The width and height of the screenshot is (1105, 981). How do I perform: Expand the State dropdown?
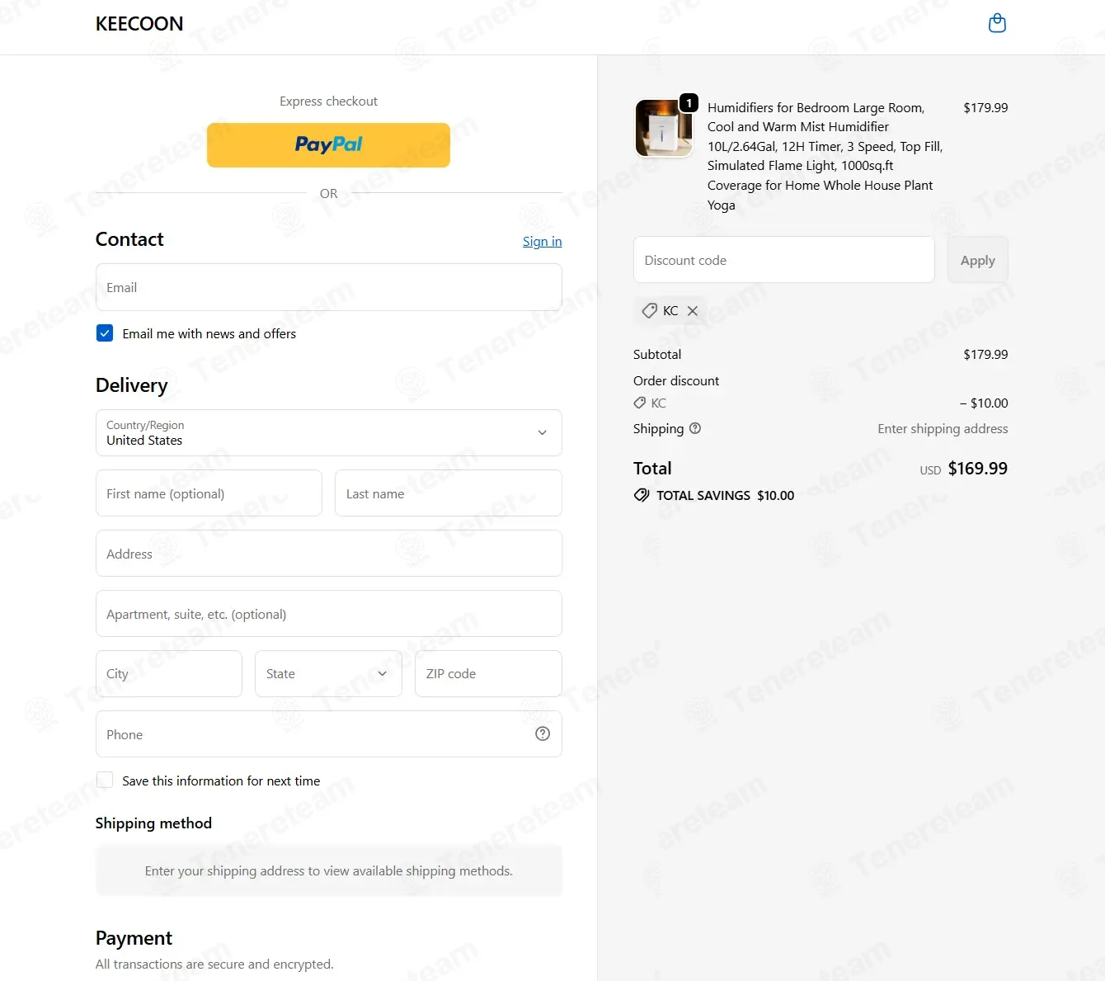328,673
